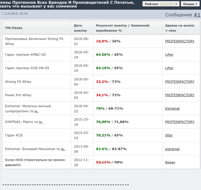
Task: Follow the ін. link after Молочно-яичный суперпротеин
Action: coord(40,111)
